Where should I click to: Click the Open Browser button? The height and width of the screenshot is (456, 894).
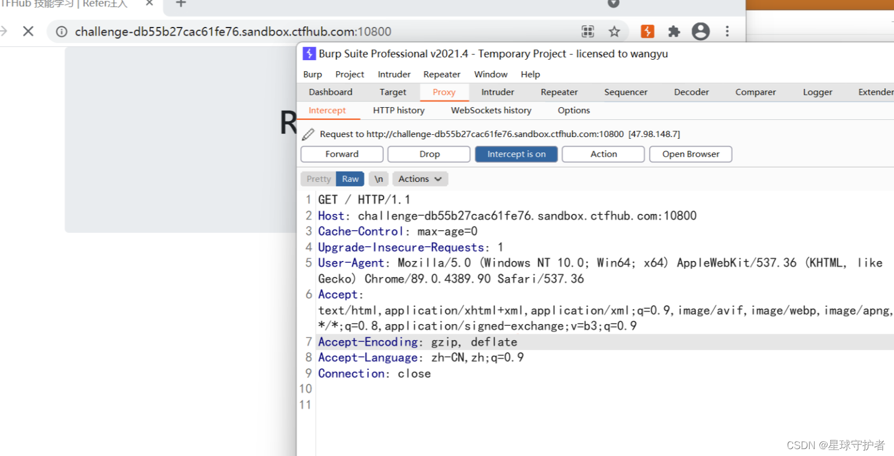click(690, 154)
